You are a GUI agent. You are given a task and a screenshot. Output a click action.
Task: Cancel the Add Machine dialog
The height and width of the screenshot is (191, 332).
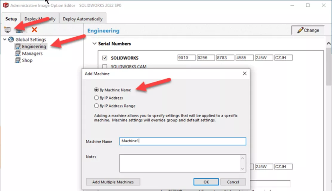(x=233, y=182)
